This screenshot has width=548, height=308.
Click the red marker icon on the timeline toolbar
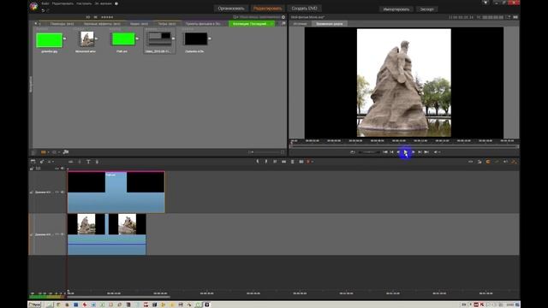308,162
